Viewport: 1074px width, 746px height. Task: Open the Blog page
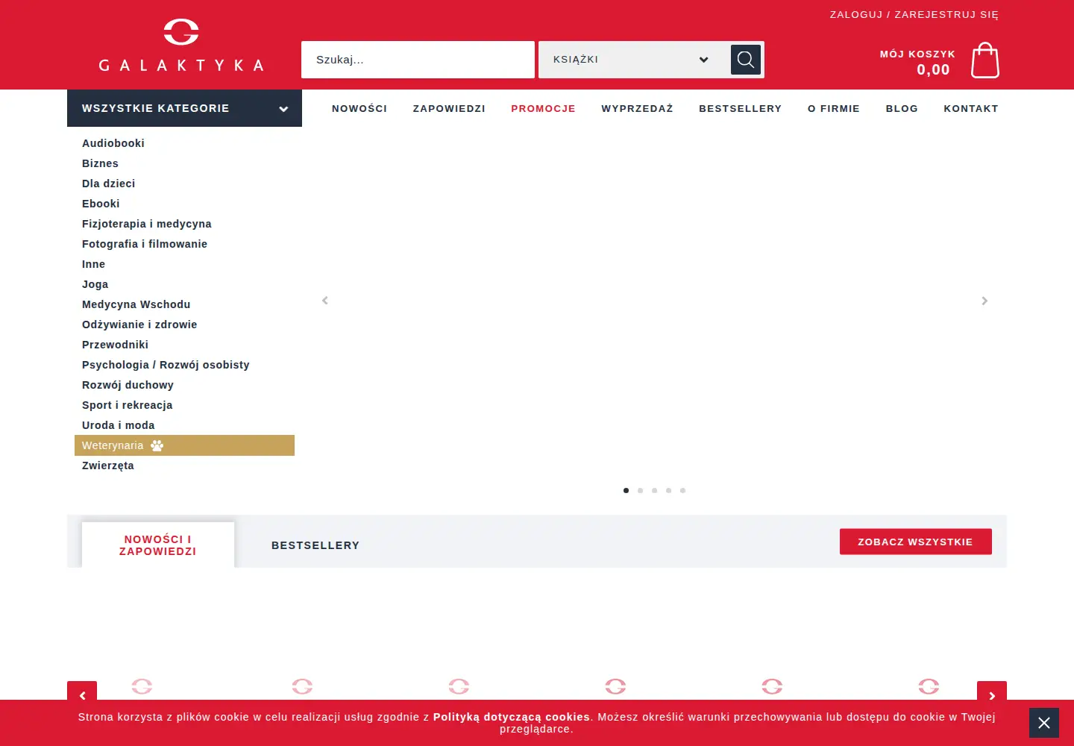click(902, 109)
